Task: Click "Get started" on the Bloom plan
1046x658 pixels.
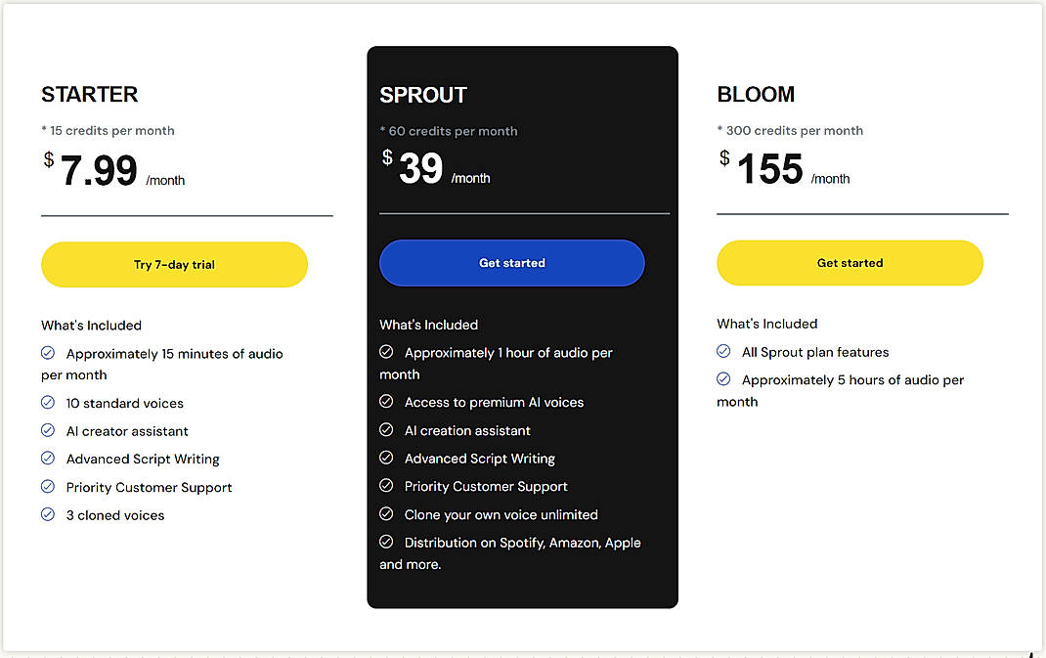Action: point(849,263)
